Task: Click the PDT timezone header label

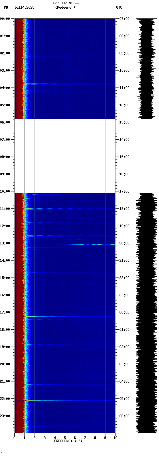Action: [x=7, y=7]
